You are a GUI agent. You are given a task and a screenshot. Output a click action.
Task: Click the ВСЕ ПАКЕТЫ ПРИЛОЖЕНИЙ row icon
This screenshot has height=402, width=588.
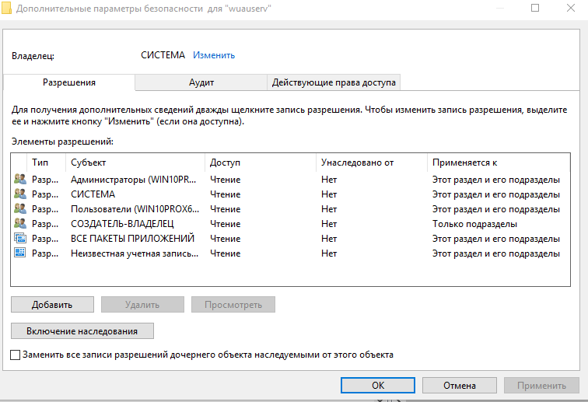pos(20,238)
